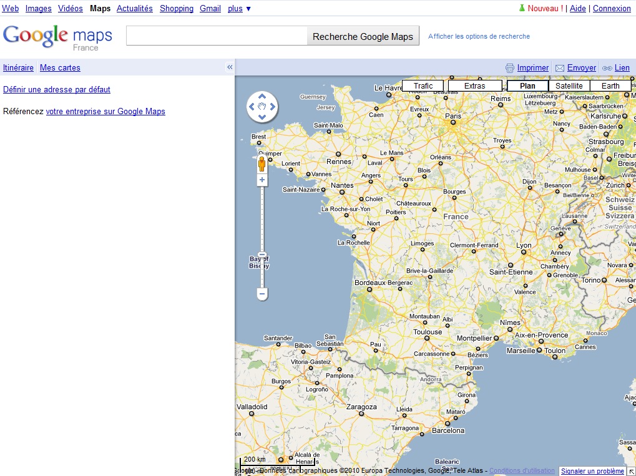Viewport: 636px width, 476px height.
Task: Switch to Satellite map view
Action: [569, 86]
